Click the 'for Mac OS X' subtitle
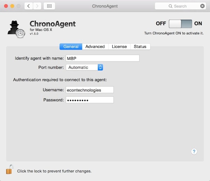This screenshot has height=181, width=210. pos(41,30)
